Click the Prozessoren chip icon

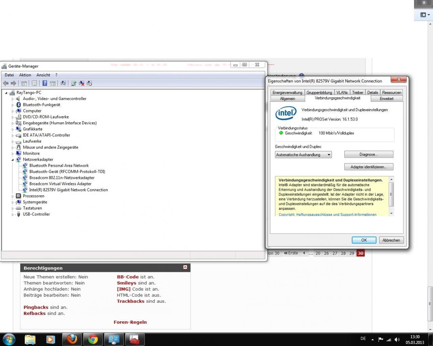(x=19, y=196)
